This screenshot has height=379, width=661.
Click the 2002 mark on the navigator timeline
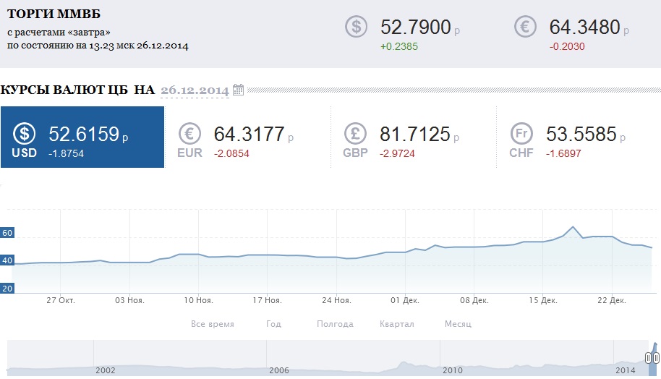coord(106,370)
